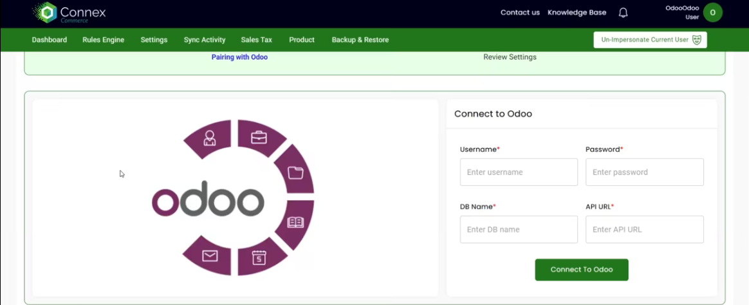Open Sales Tax menu
Image resolution: width=749 pixels, height=305 pixels.
click(x=257, y=40)
